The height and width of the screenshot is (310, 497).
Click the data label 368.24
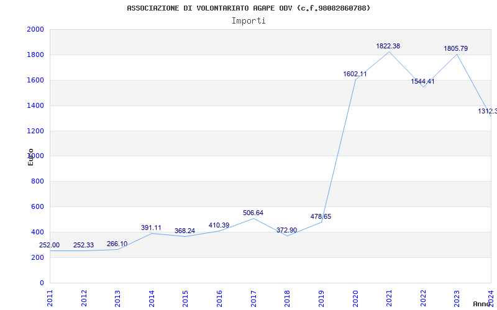185,231
